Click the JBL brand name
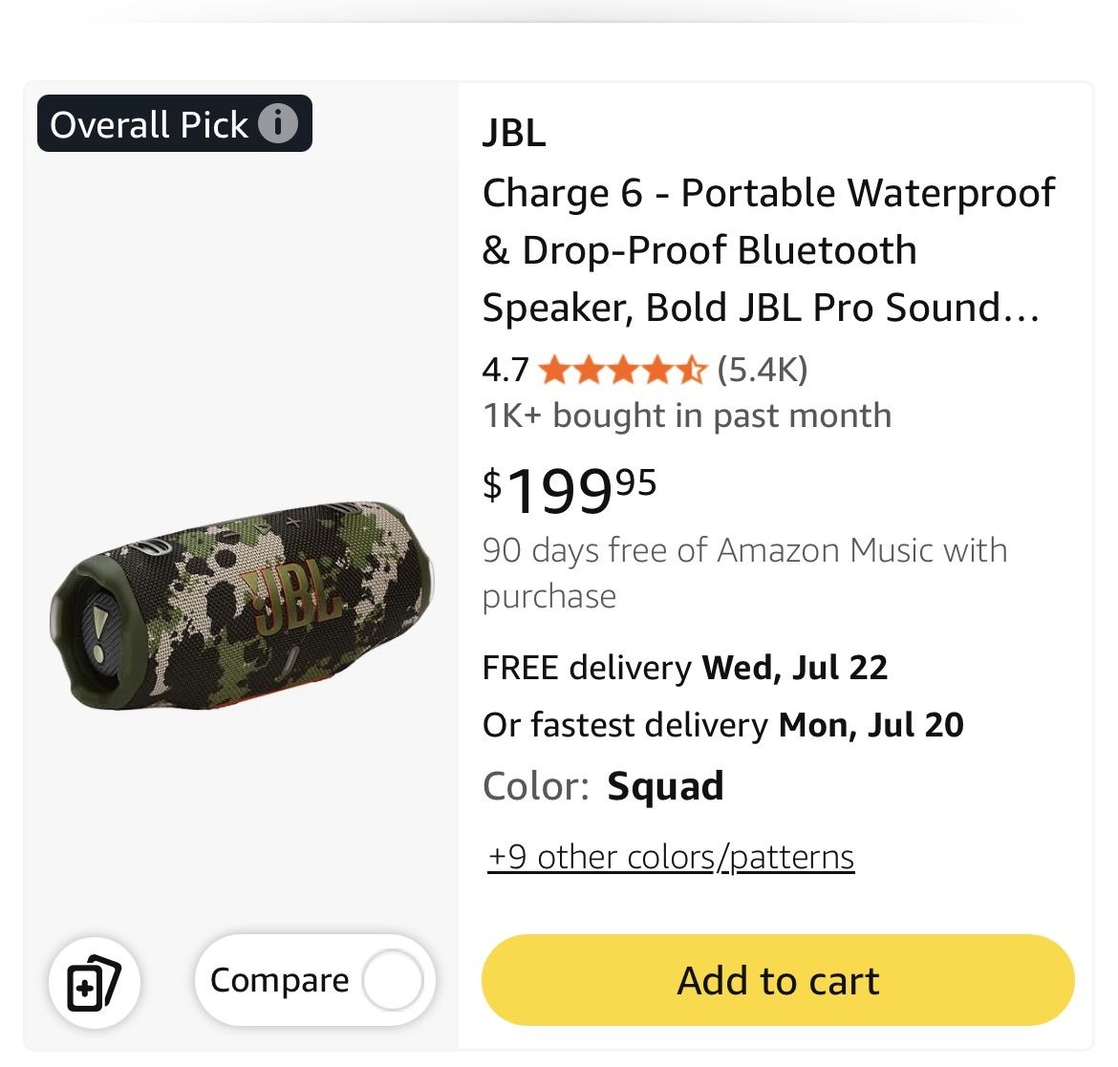1118x1067 pixels. (x=514, y=133)
